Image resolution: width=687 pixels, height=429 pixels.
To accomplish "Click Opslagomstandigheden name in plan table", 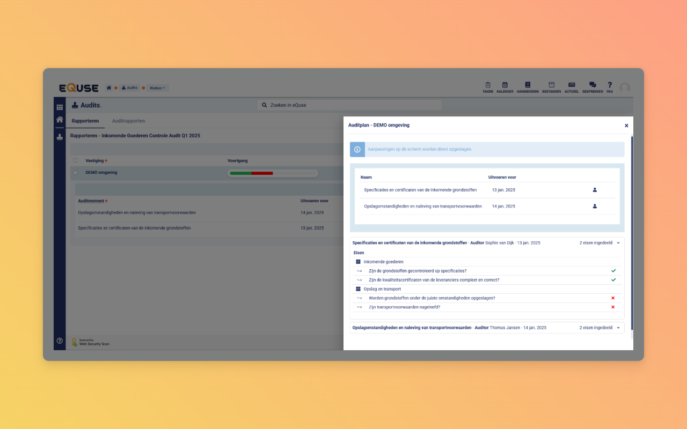I will pyautogui.click(x=423, y=206).
